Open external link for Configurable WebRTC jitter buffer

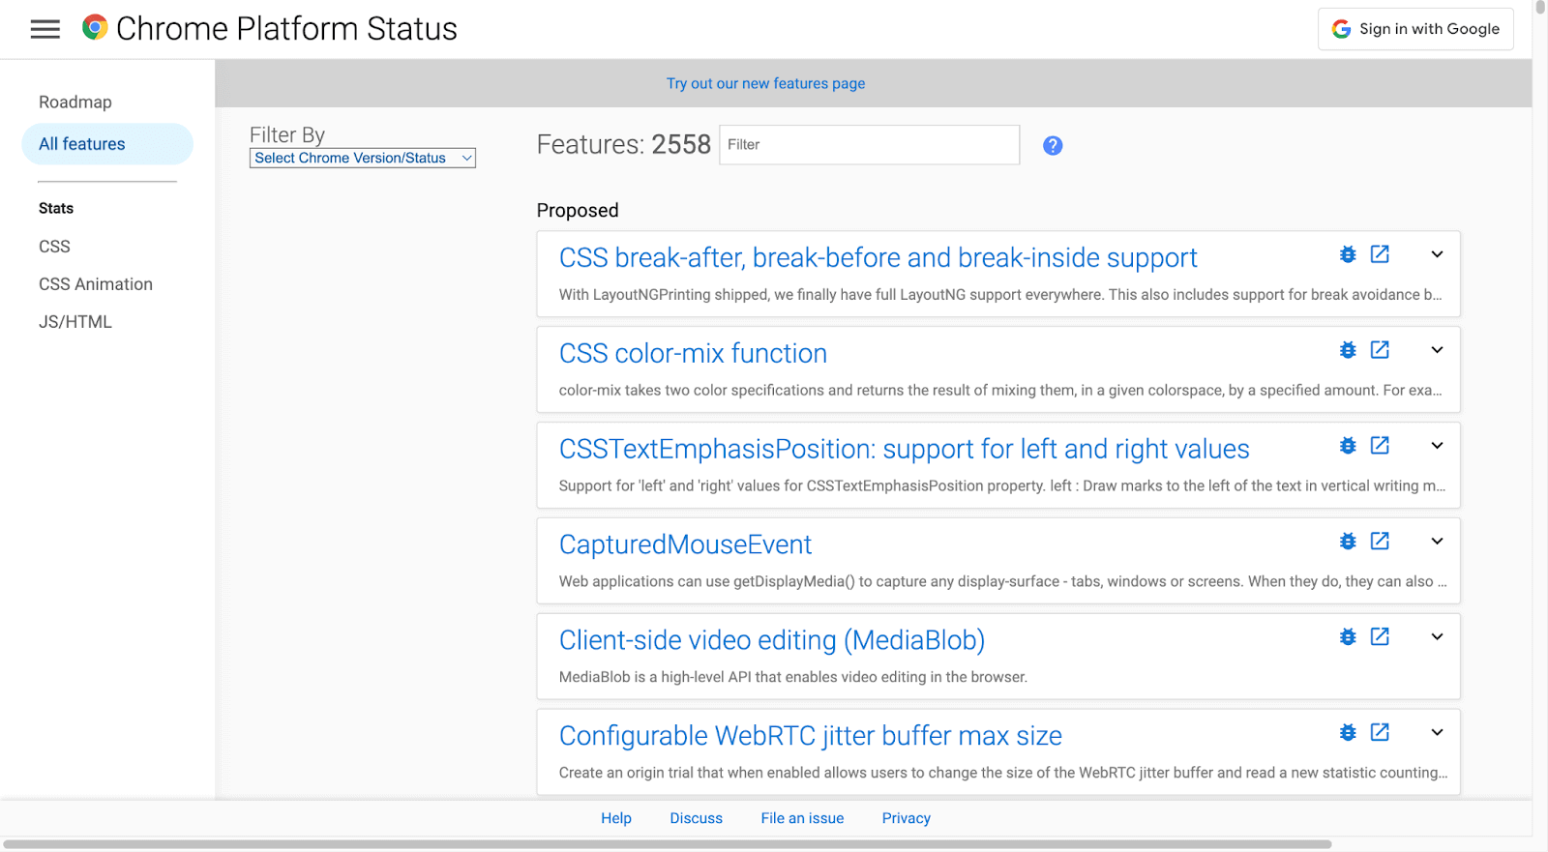click(1379, 732)
